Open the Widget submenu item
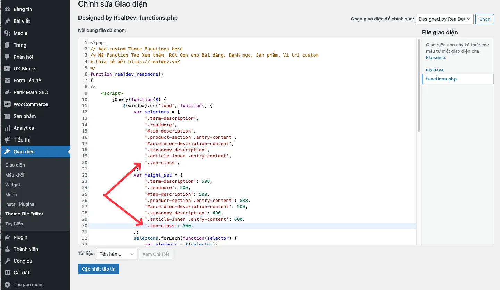 (x=13, y=185)
